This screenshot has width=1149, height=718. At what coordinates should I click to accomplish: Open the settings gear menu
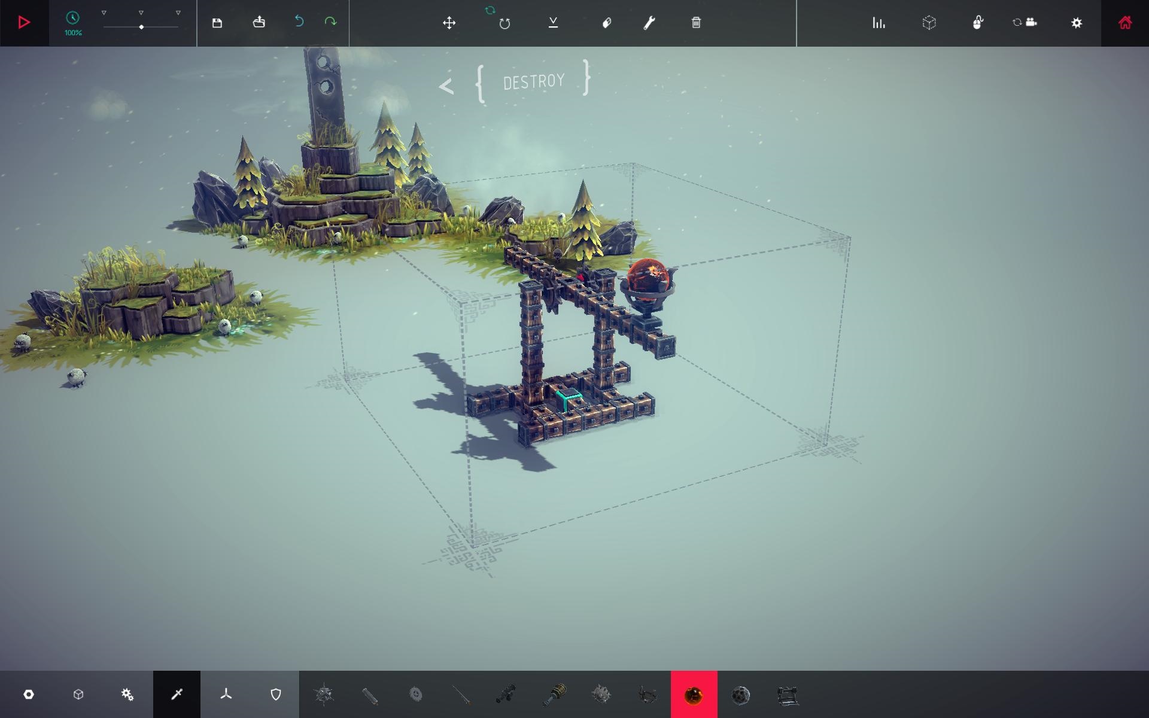1077,23
